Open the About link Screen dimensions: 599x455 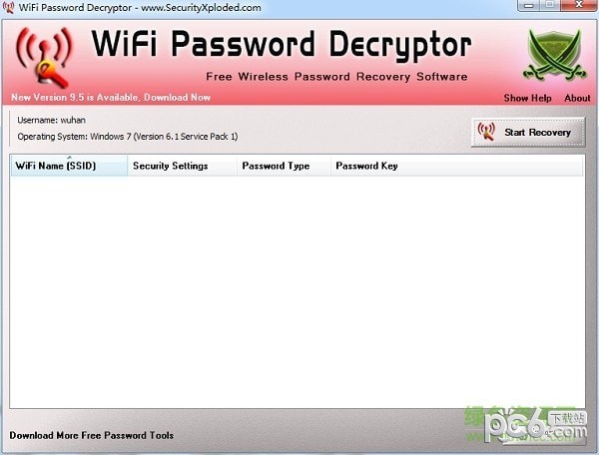(x=577, y=98)
